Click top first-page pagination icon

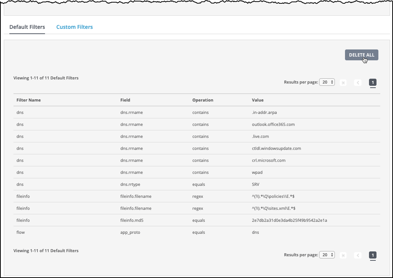(x=343, y=82)
